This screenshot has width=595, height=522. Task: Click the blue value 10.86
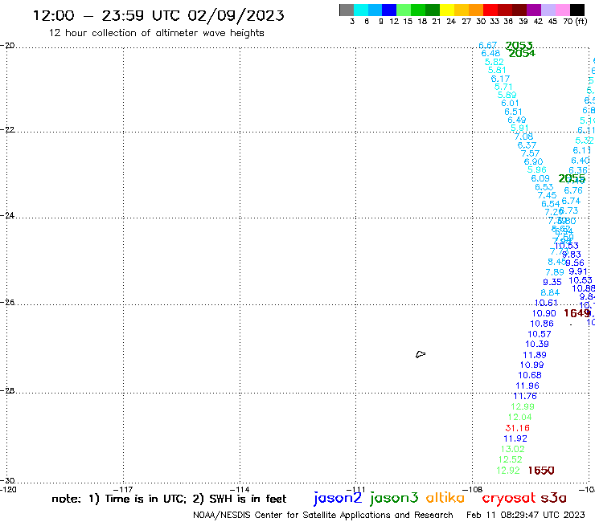(x=541, y=324)
